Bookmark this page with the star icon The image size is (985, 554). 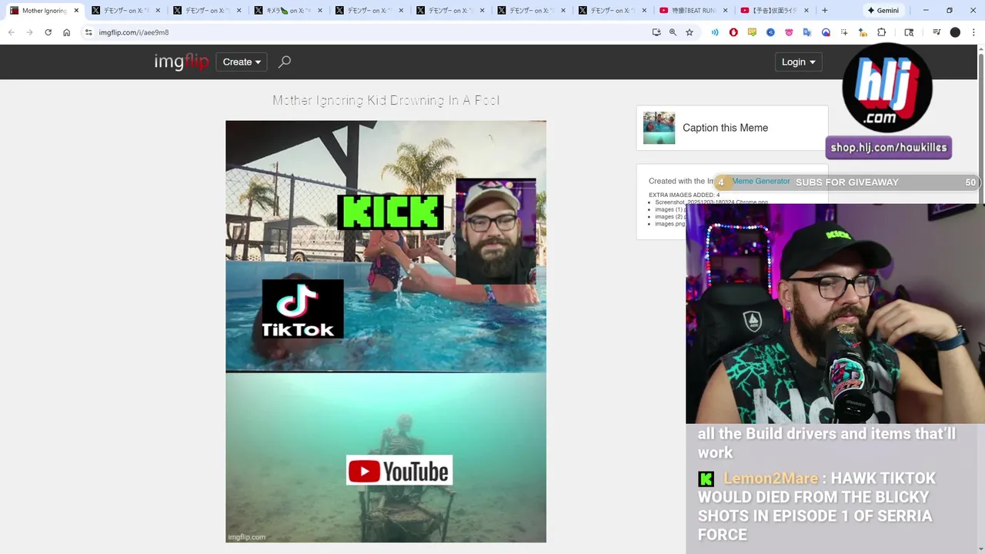click(689, 32)
